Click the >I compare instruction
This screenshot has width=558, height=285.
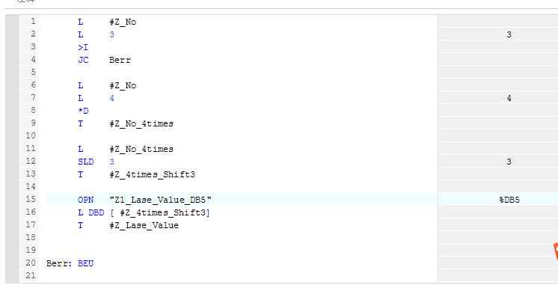point(83,47)
